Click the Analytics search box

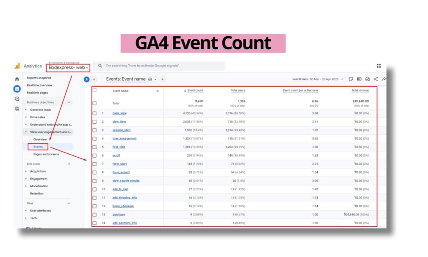pyautogui.click(x=159, y=66)
